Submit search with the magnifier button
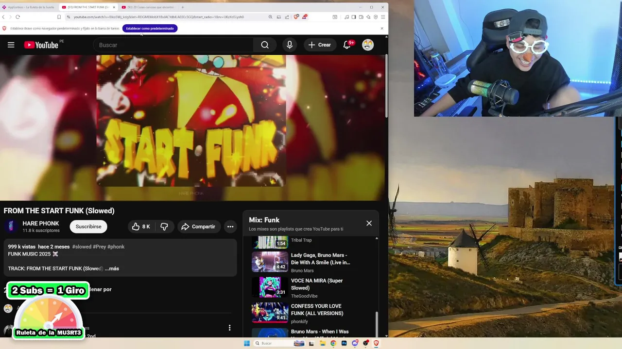 tap(265, 45)
